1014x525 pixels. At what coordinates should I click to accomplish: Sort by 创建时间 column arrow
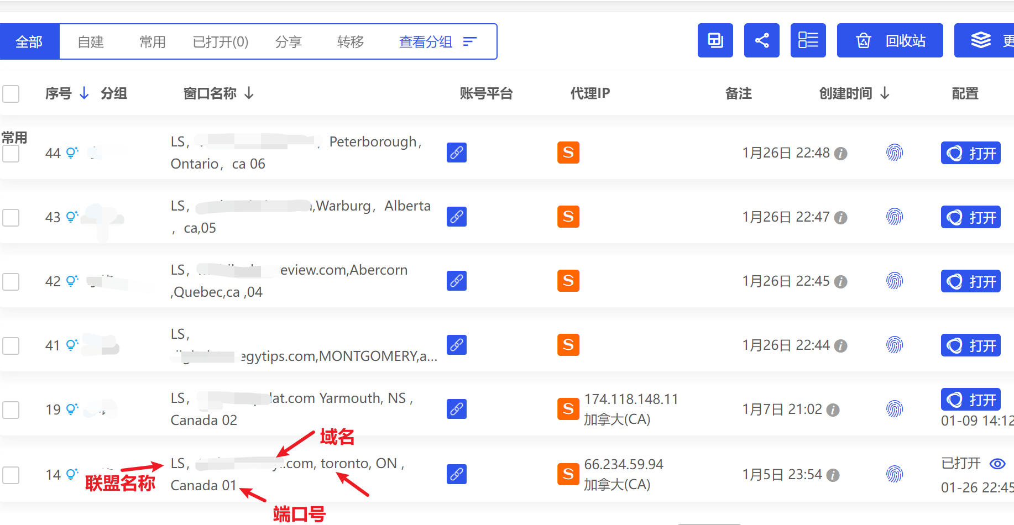[885, 93]
